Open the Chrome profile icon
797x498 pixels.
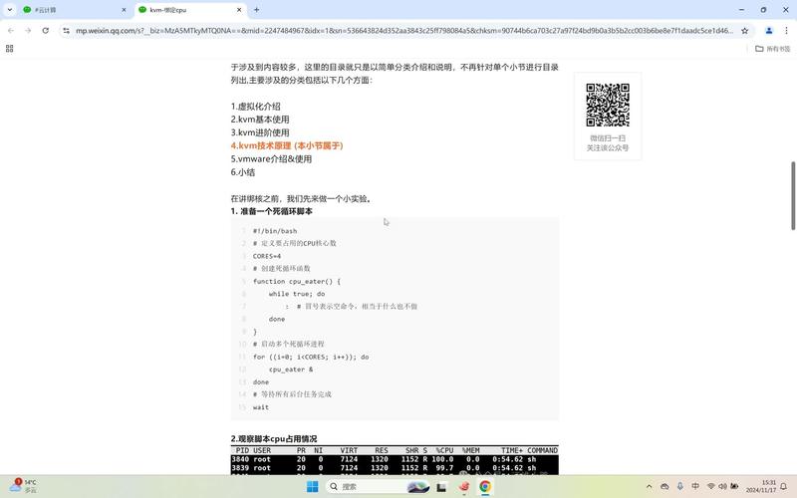[769, 31]
